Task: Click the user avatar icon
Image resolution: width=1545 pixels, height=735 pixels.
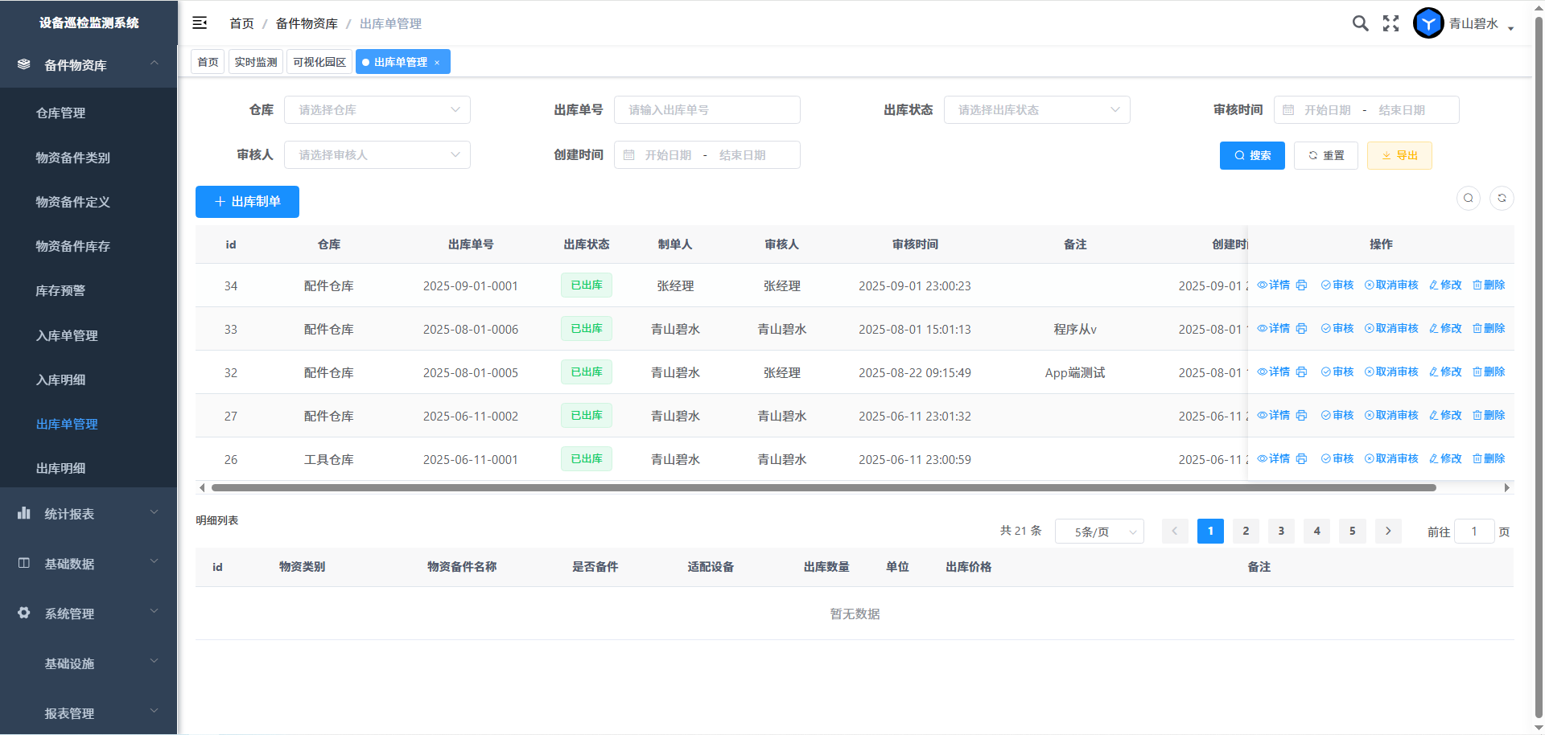Action: pos(1428,23)
